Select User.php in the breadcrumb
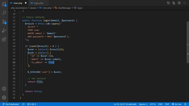Screen dimensions: 189x106 click(47, 8)
